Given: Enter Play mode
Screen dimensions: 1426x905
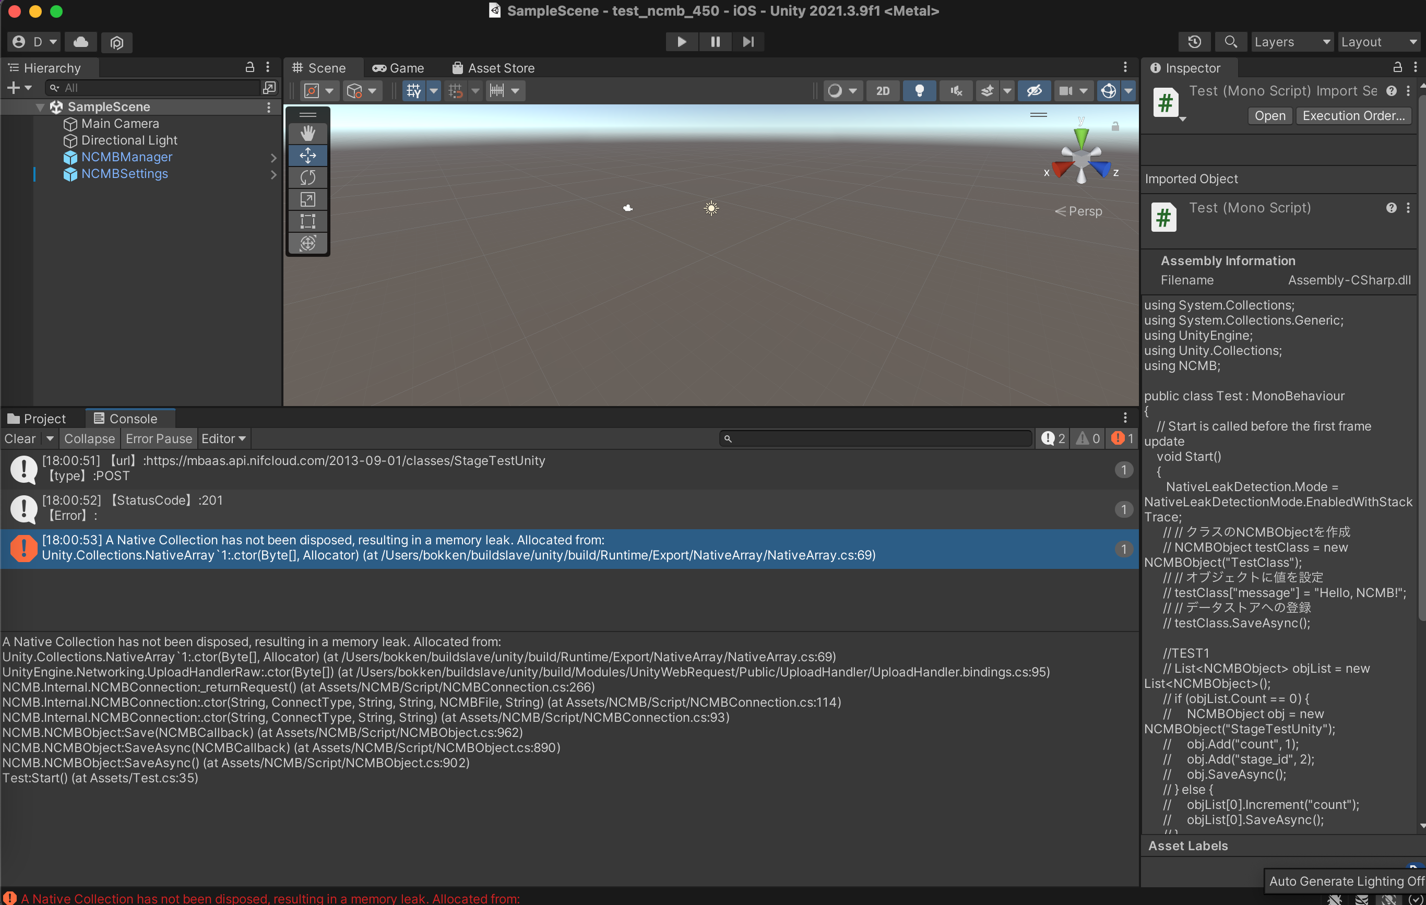Looking at the screenshot, I should coord(682,41).
